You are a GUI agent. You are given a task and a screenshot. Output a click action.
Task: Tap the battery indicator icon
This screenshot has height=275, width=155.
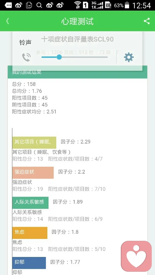coord(127,5)
